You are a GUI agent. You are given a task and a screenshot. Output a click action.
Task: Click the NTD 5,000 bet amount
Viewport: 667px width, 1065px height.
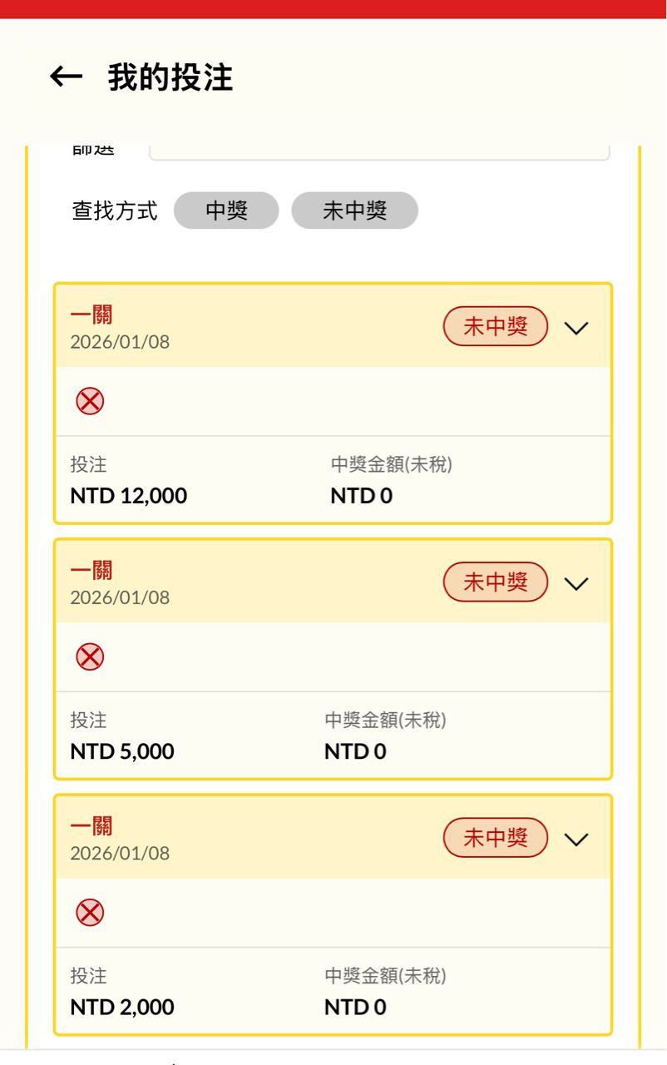[x=122, y=751]
